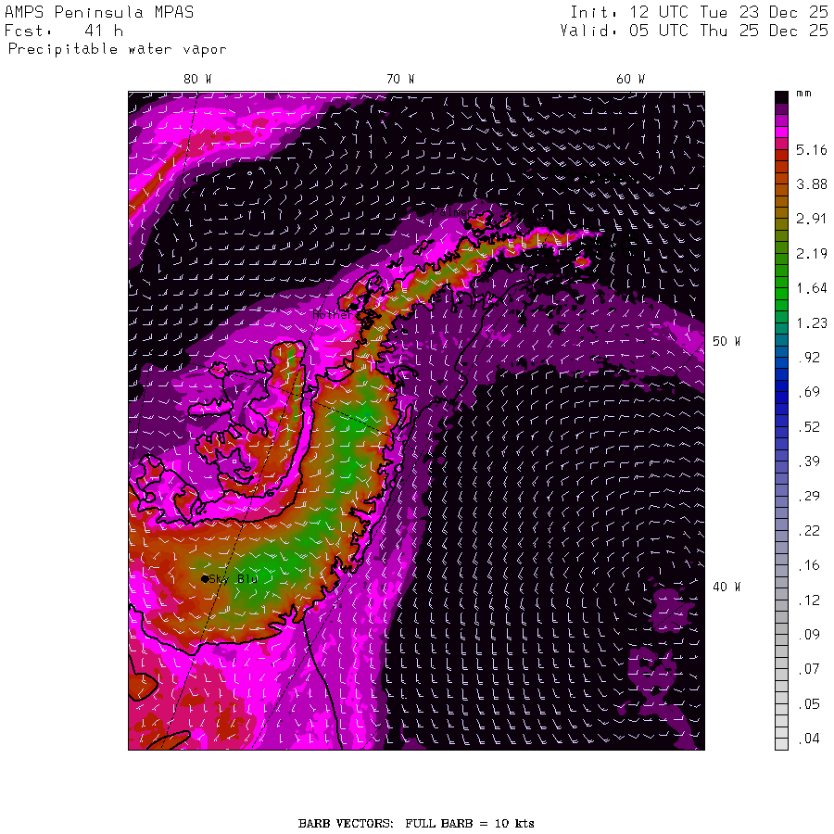Image resolution: width=834 pixels, height=834 pixels.
Task: Click the 'mm' units label above colorbar
Action: coord(803,94)
